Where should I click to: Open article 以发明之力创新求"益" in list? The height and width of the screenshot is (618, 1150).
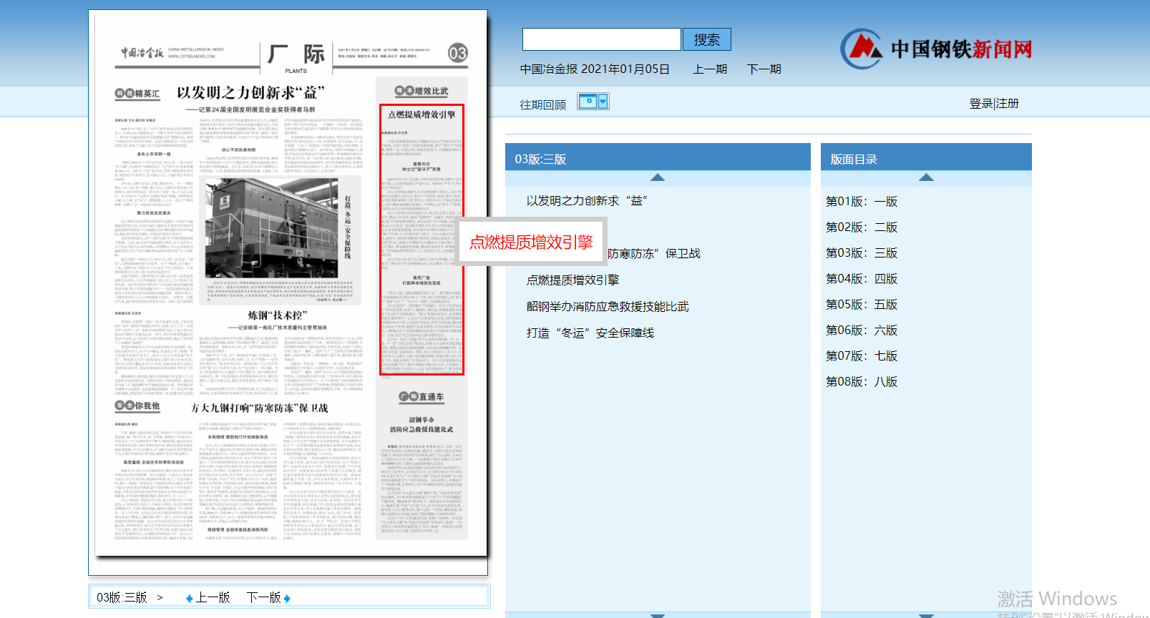click(587, 201)
